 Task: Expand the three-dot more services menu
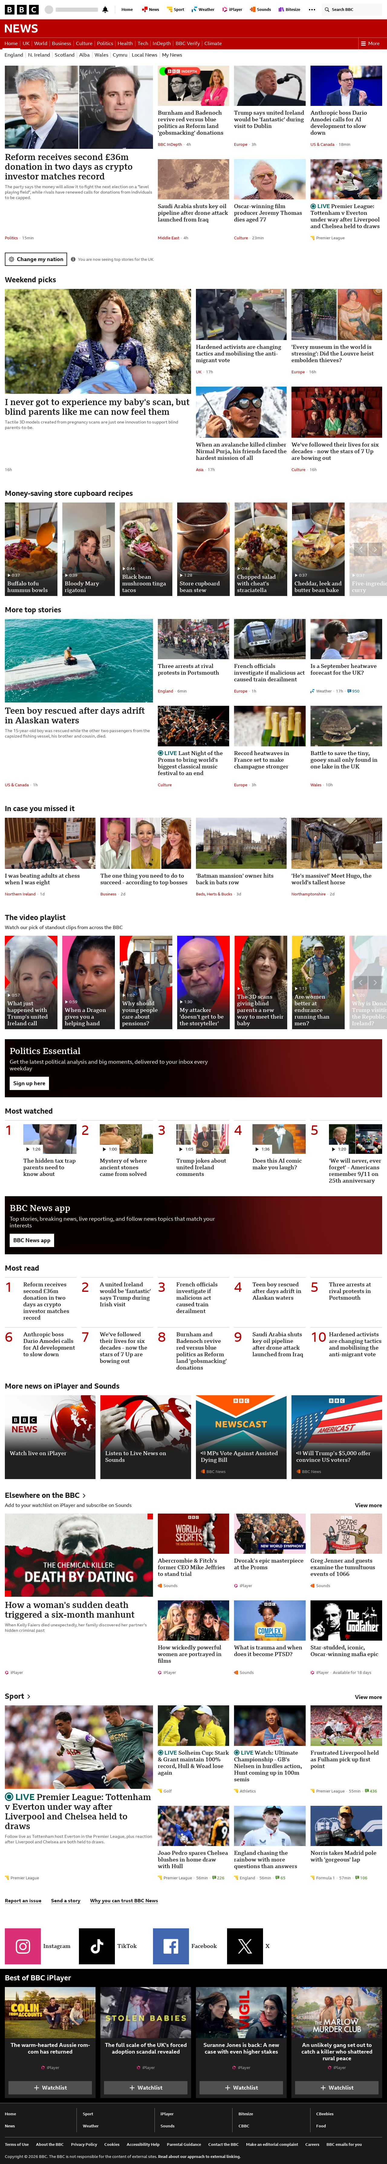click(x=312, y=9)
